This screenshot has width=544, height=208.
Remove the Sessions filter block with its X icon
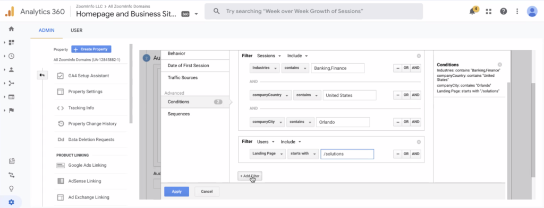tap(419, 56)
